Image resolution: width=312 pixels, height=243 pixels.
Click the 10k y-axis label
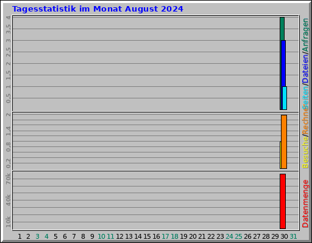pos(8,222)
